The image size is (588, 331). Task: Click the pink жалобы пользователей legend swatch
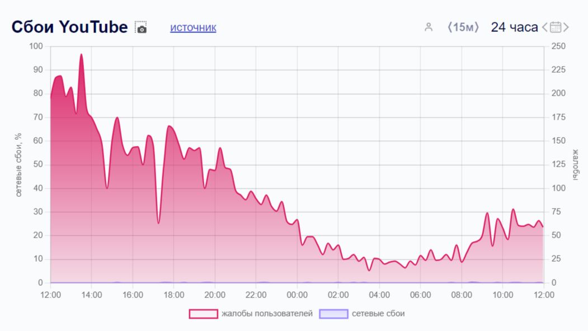click(204, 314)
